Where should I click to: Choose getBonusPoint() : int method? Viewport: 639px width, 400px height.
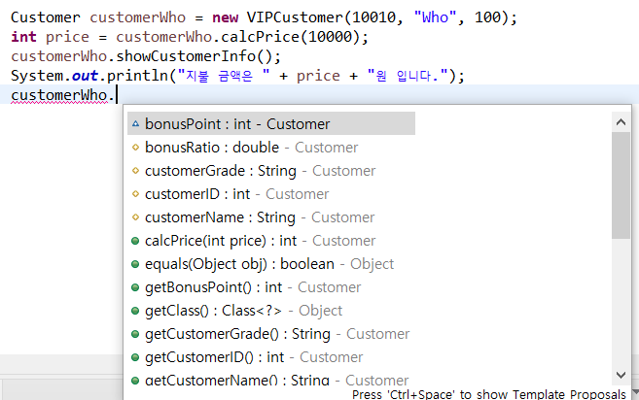click(x=253, y=287)
